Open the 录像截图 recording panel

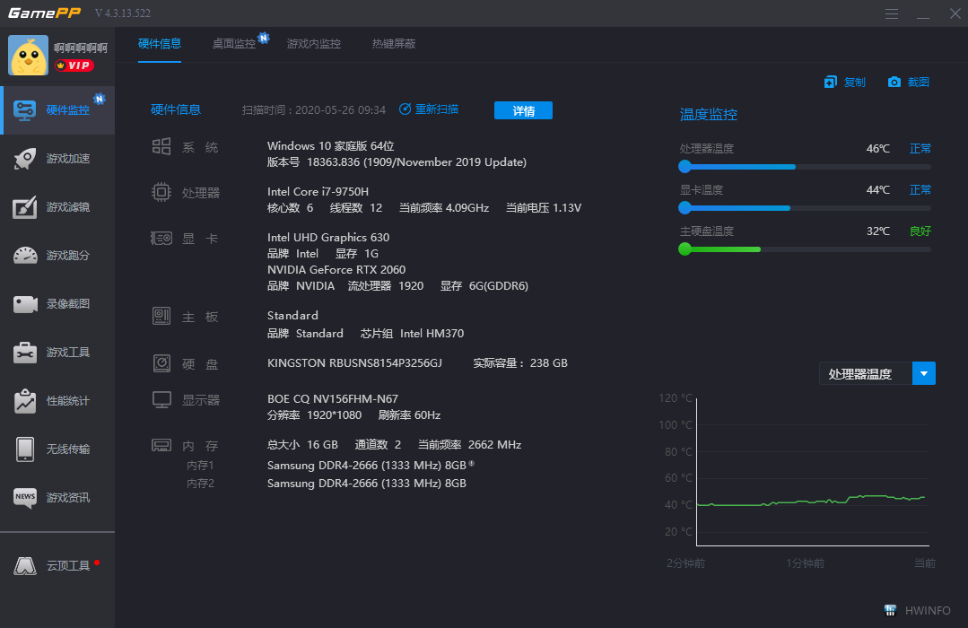pyautogui.click(x=57, y=304)
